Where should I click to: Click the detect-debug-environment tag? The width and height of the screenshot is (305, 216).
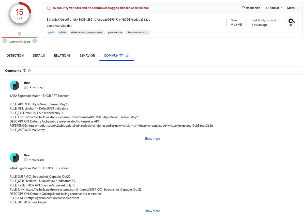click(x=87, y=32)
